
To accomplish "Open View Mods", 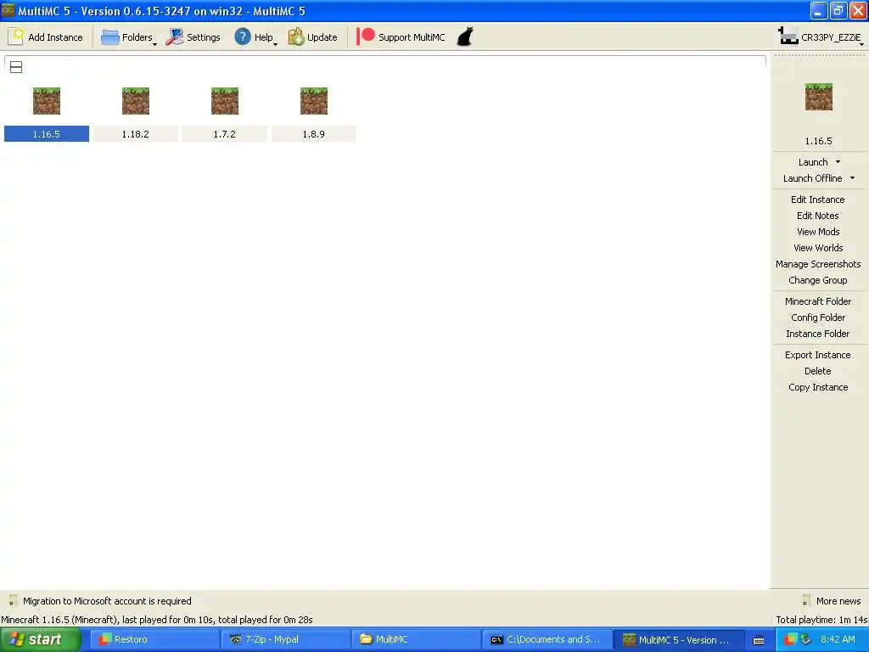I will click(818, 231).
